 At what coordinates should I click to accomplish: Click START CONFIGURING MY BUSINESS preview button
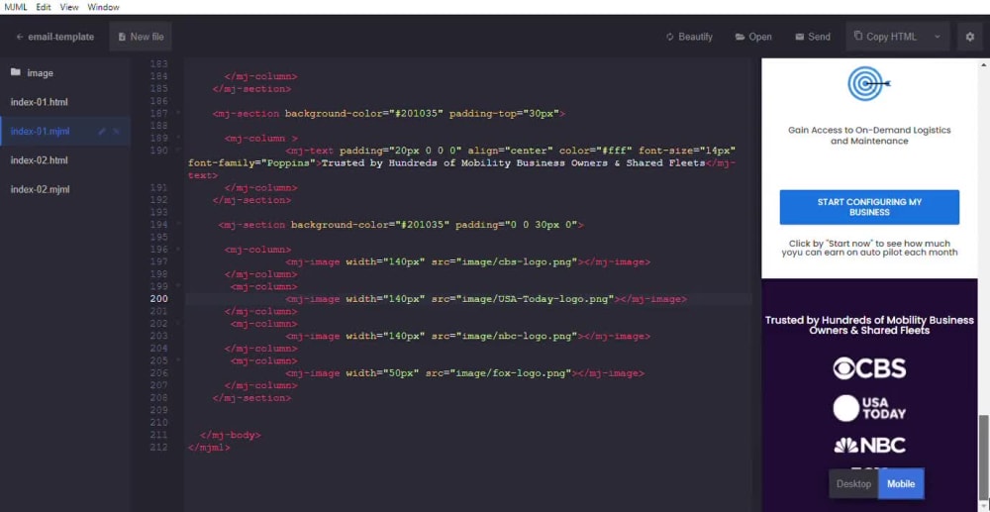pyautogui.click(x=869, y=207)
